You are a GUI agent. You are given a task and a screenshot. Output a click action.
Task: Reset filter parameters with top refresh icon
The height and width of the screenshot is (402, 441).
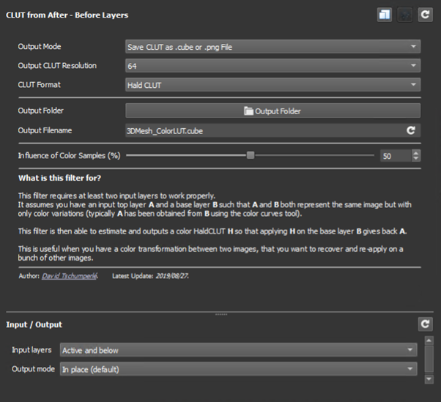click(x=425, y=15)
